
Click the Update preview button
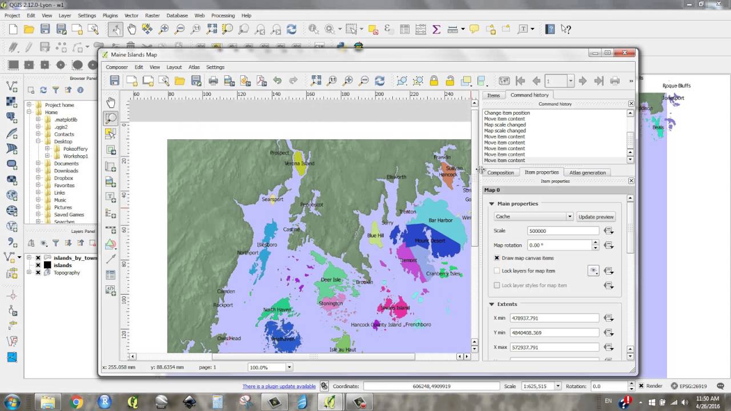coord(596,217)
